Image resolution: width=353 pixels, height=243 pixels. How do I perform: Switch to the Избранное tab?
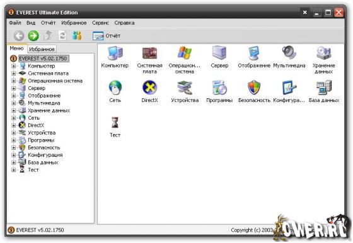(x=42, y=49)
